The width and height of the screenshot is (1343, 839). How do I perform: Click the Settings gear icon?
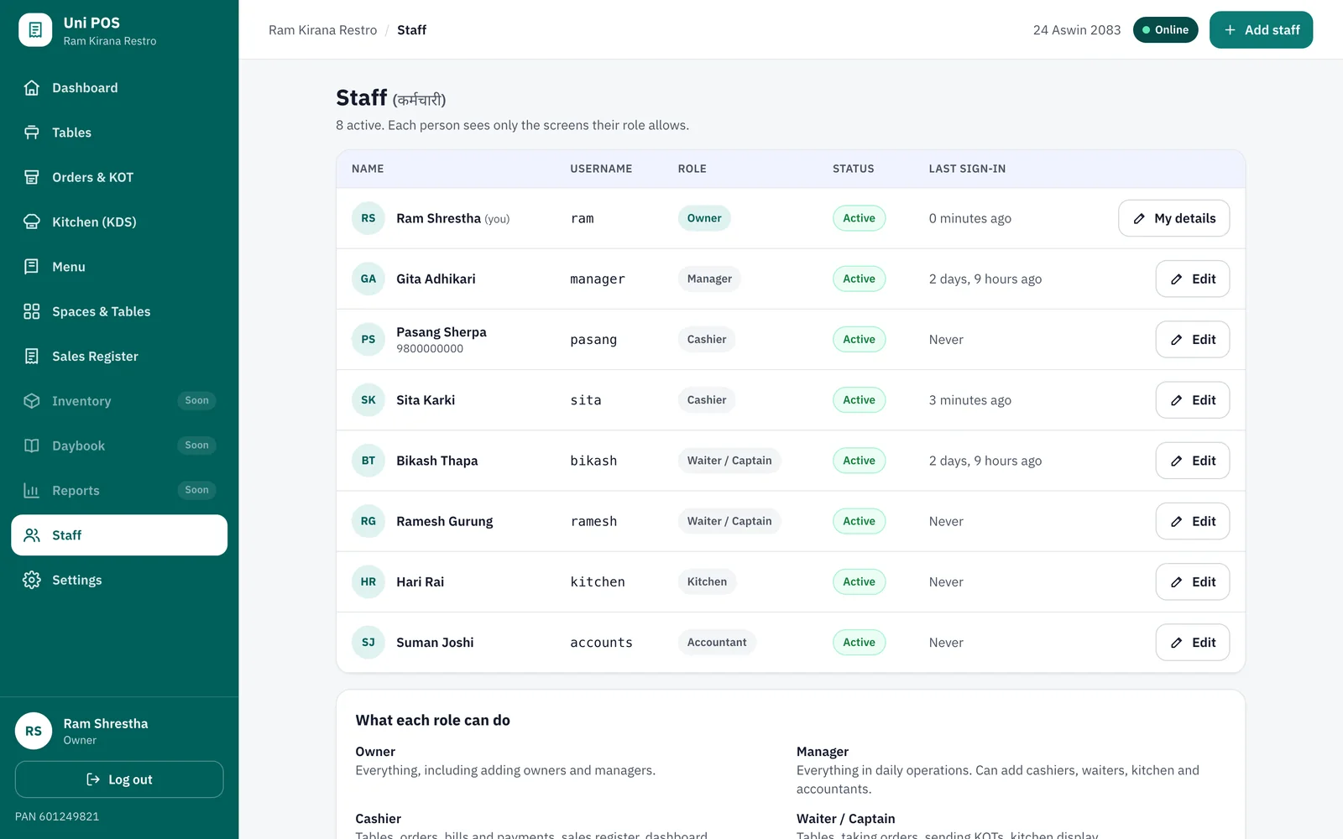[x=32, y=580]
